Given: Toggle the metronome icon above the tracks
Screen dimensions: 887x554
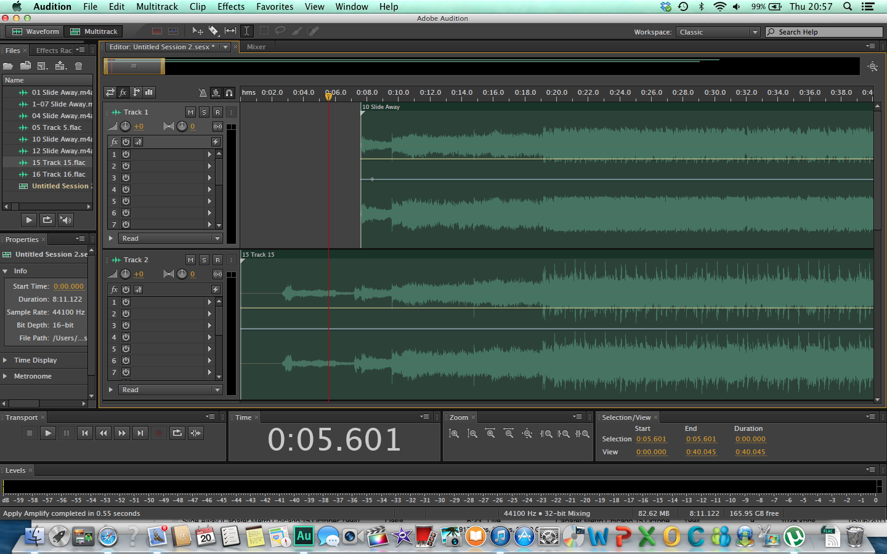Looking at the screenshot, I should tap(203, 93).
